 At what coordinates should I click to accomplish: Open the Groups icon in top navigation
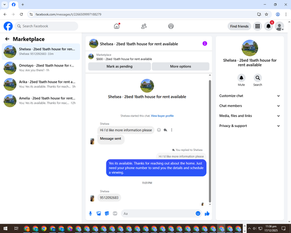pyautogui.click(x=171, y=26)
